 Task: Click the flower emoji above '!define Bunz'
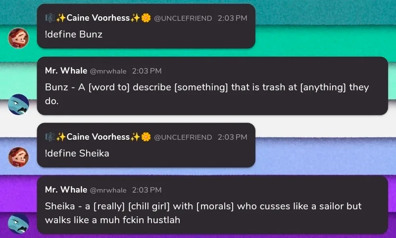coord(146,18)
